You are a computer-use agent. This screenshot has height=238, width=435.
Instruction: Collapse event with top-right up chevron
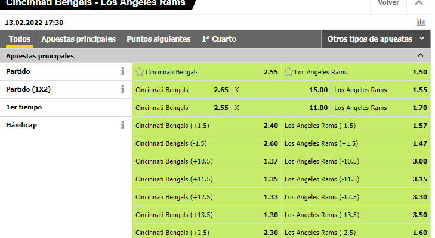419,3
